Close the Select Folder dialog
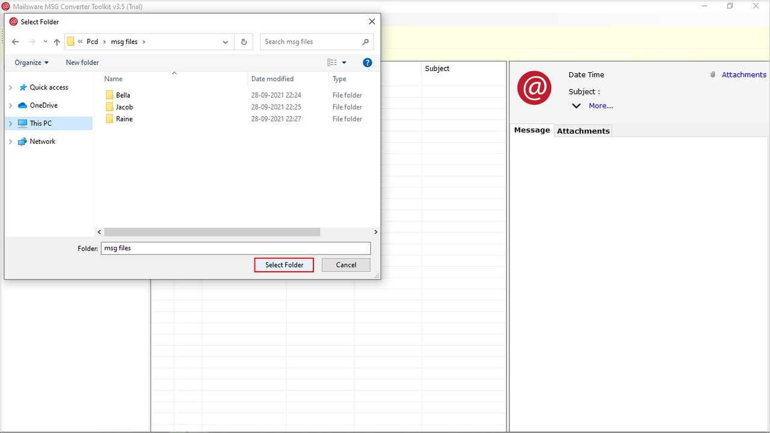The height and width of the screenshot is (433, 770). click(372, 22)
